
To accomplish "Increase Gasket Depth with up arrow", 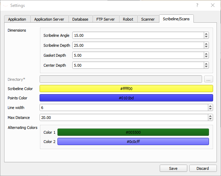I will point(206,54).
